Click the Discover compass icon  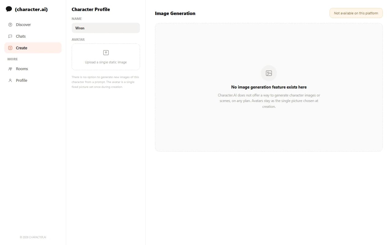[x=10, y=24]
